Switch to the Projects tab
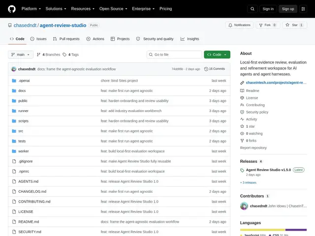 [120, 39]
